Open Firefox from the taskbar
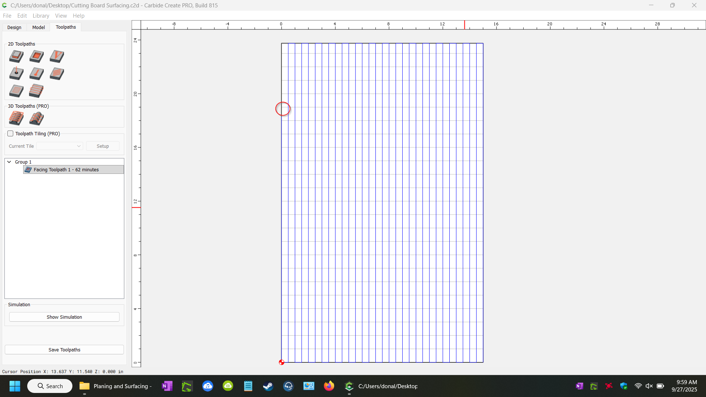 329,386
